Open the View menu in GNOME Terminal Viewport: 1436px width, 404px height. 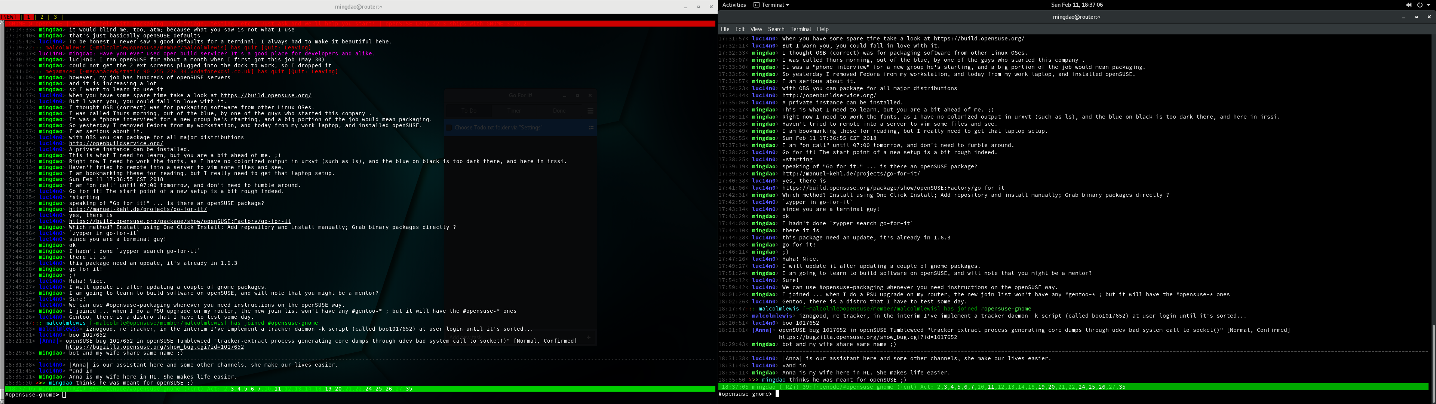(756, 29)
